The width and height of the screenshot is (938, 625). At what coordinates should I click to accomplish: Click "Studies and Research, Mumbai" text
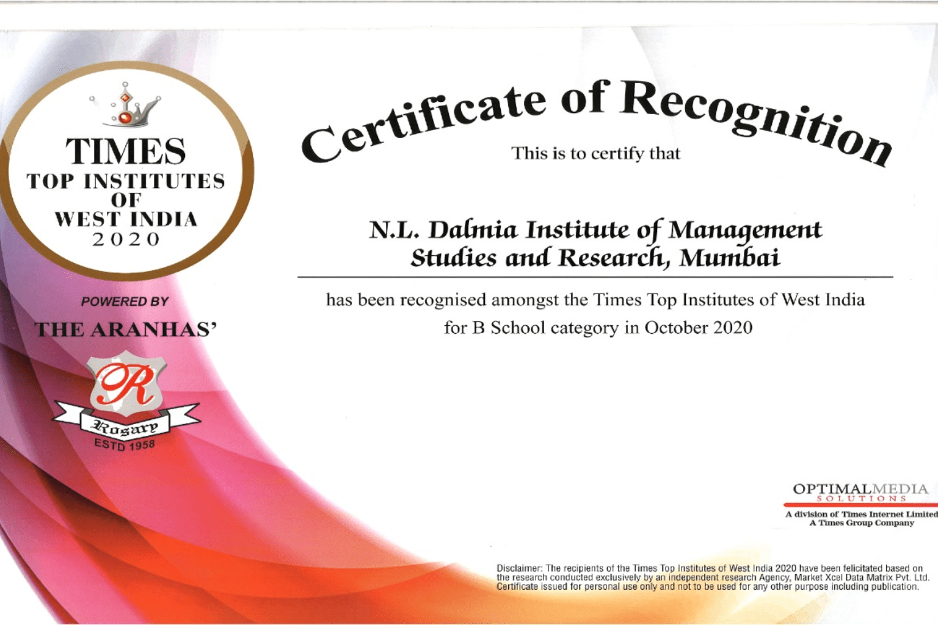595,258
